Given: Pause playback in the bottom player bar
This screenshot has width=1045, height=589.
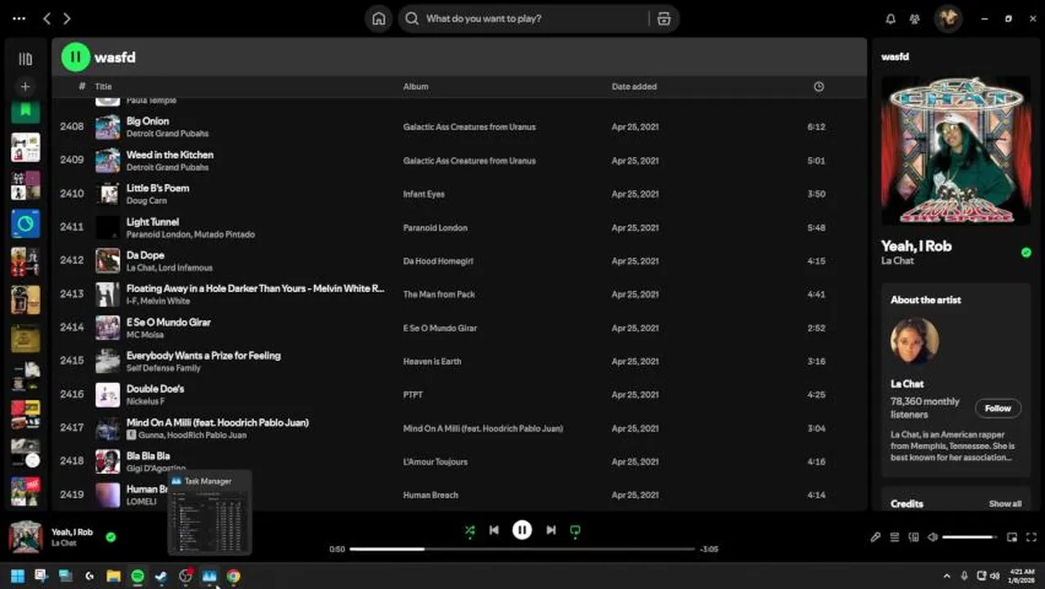Looking at the screenshot, I should click(522, 530).
